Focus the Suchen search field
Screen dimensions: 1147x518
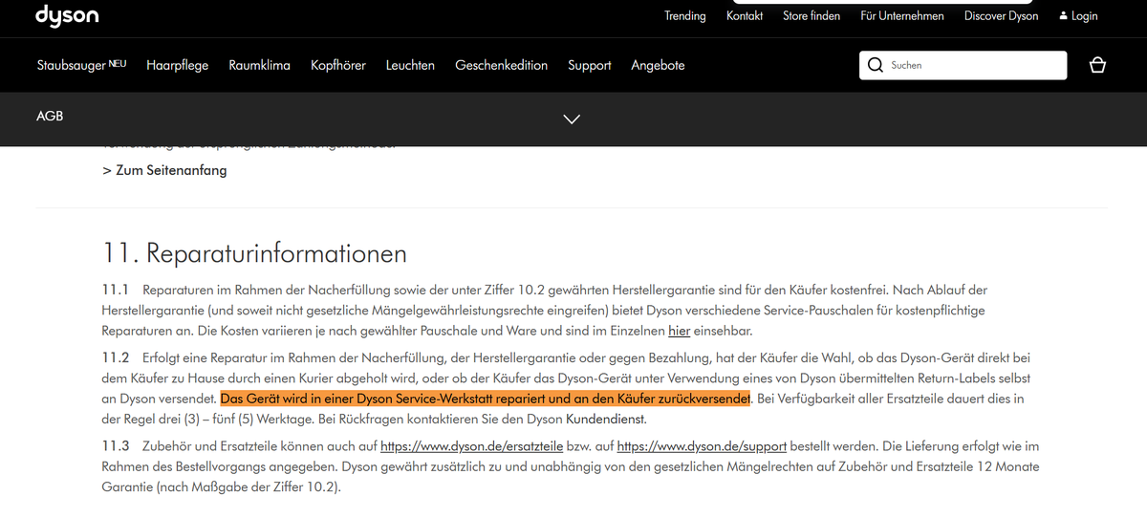(963, 65)
